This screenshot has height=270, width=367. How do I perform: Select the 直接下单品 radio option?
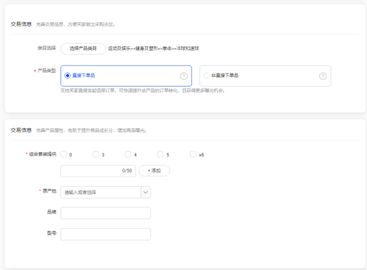68,75
